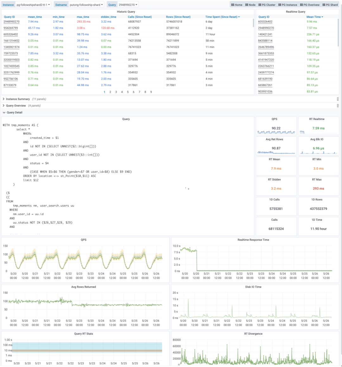Go to PG Instance dashboard
342x367 pixels.
[288, 5]
